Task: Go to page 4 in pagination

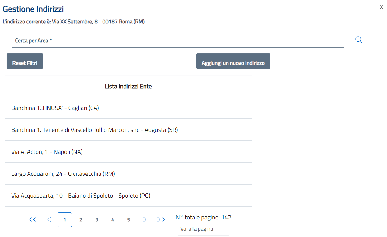Action: pos(113,220)
